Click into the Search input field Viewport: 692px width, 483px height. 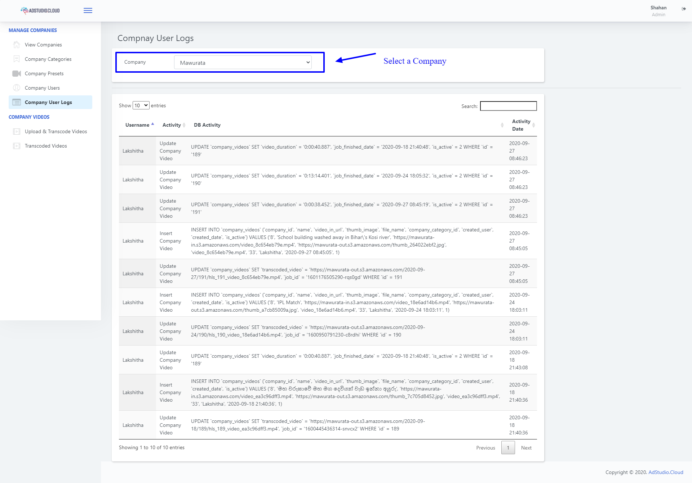508,106
